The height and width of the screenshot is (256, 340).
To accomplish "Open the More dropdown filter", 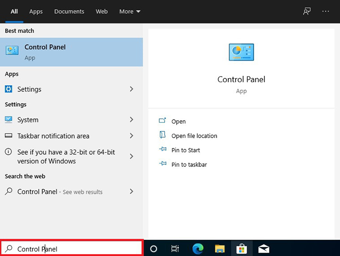I will (131, 11).
